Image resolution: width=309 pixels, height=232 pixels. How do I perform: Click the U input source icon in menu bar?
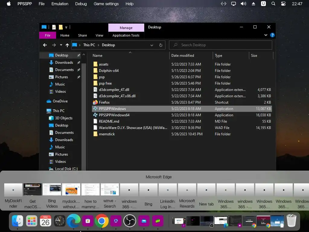[263, 4]
